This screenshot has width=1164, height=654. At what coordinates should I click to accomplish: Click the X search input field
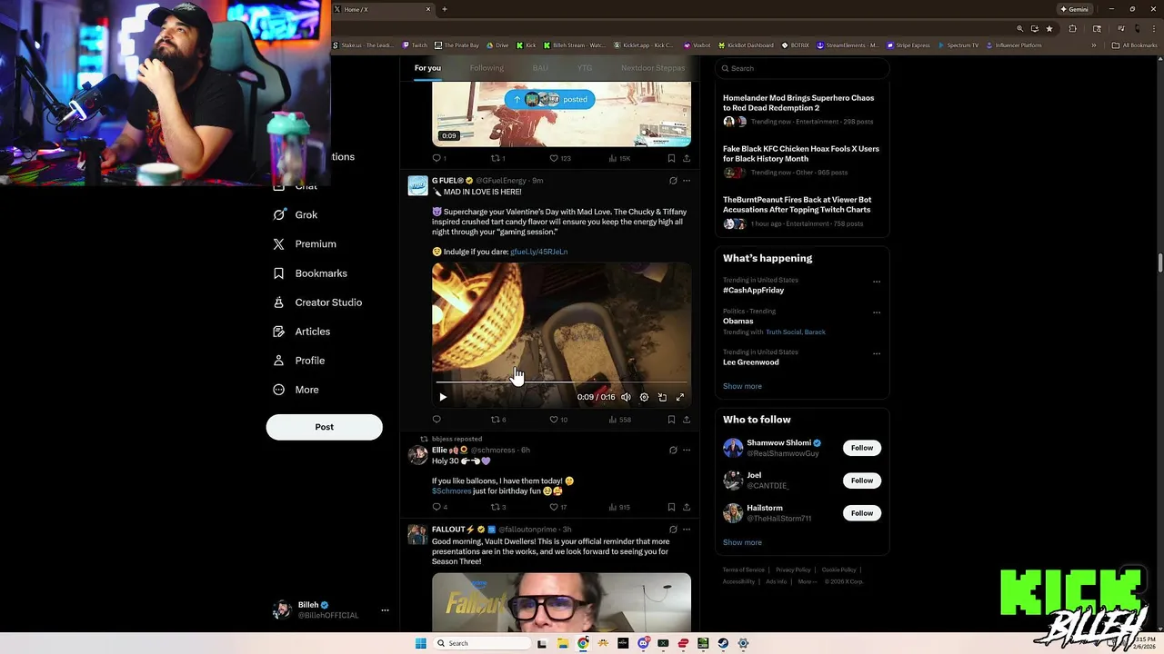[802, 68]
